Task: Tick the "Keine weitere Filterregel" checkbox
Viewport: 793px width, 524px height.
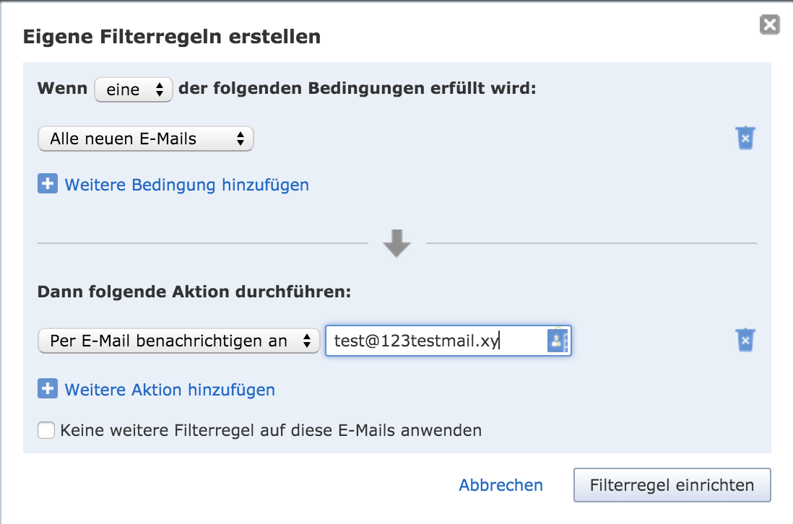Action: (46, 430)
